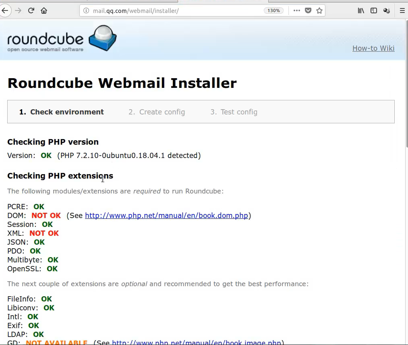The image size is (408, 345).
Task: Select the Test config step
Action: [234, 112]
